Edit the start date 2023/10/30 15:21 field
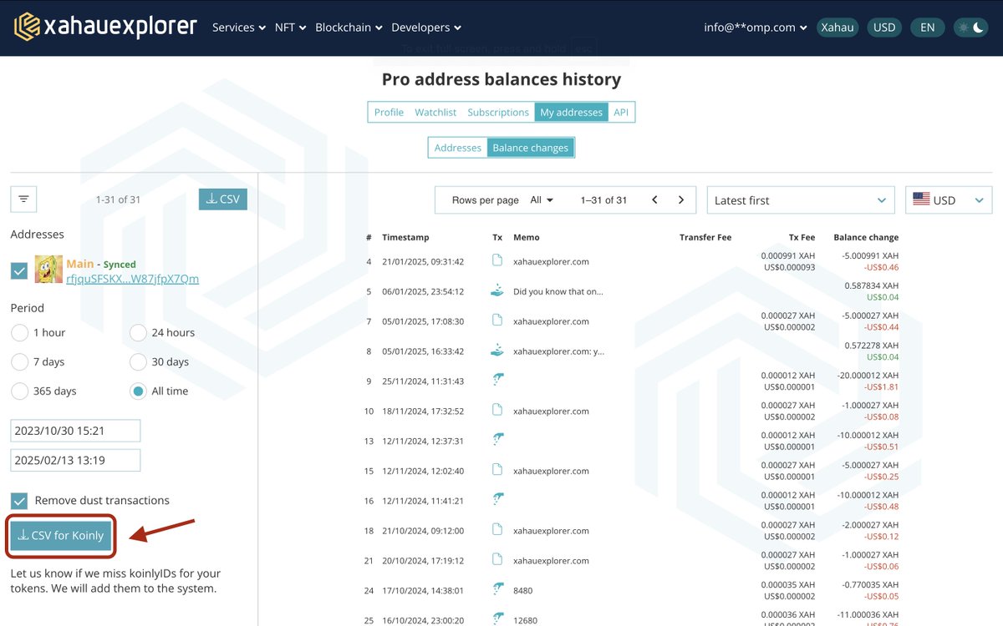 tap(75, 430)
